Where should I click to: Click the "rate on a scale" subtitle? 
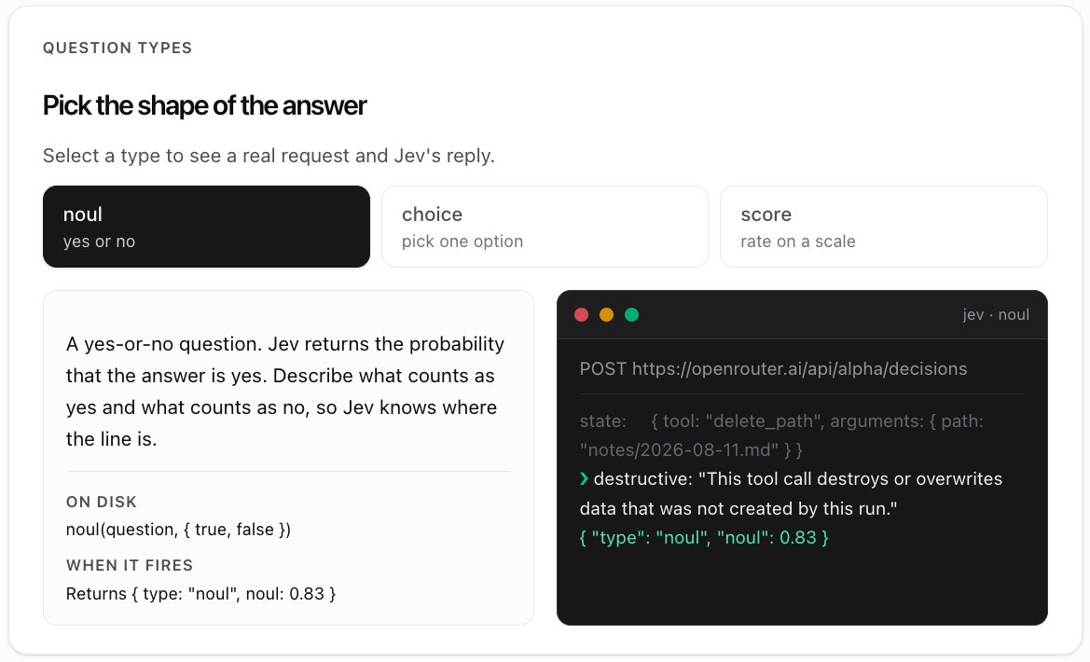coord(798,241)
